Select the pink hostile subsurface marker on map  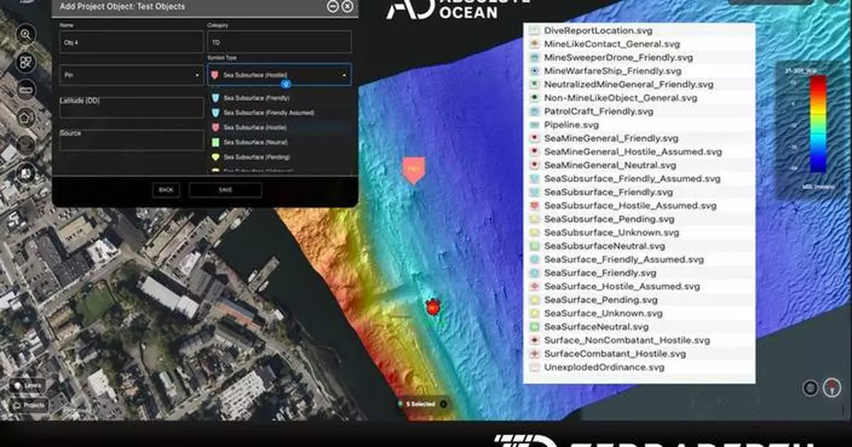(413, 171)
